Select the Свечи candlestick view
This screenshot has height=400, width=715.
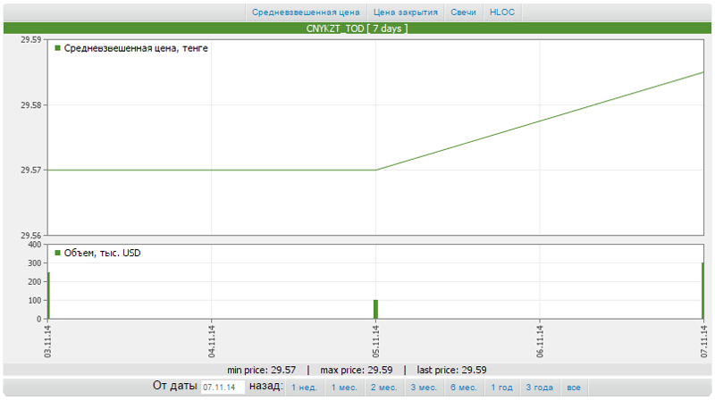pyautogui.click(x=464, y=12)
